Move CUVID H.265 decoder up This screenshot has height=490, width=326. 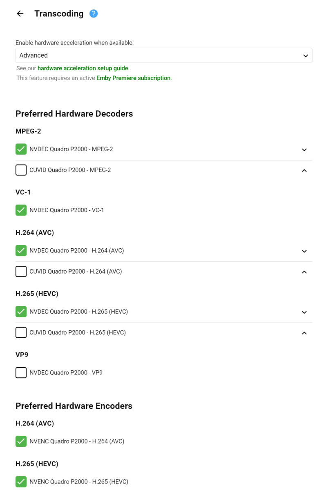click(304, 333)
